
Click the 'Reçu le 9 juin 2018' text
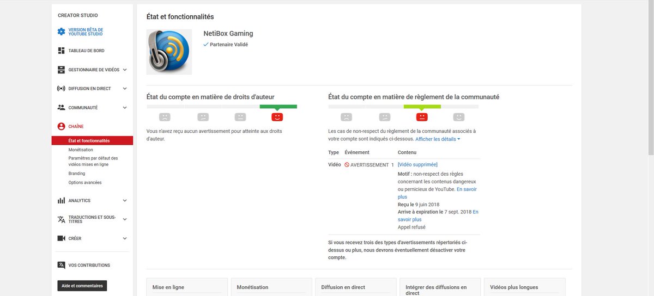tap(419, 205)
